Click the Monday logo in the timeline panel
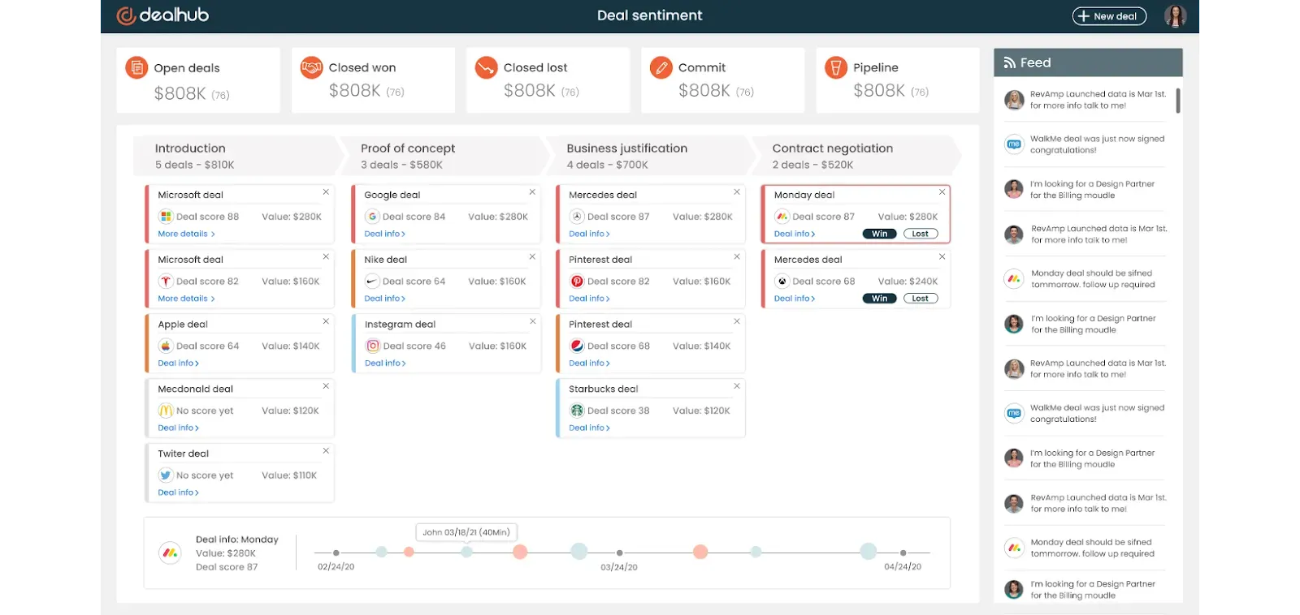 click(x=170, y=553)
